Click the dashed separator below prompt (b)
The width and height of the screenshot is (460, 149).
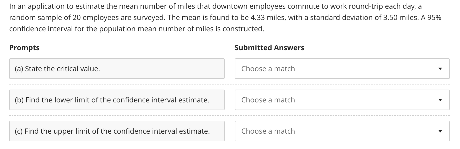click(229, 115)
